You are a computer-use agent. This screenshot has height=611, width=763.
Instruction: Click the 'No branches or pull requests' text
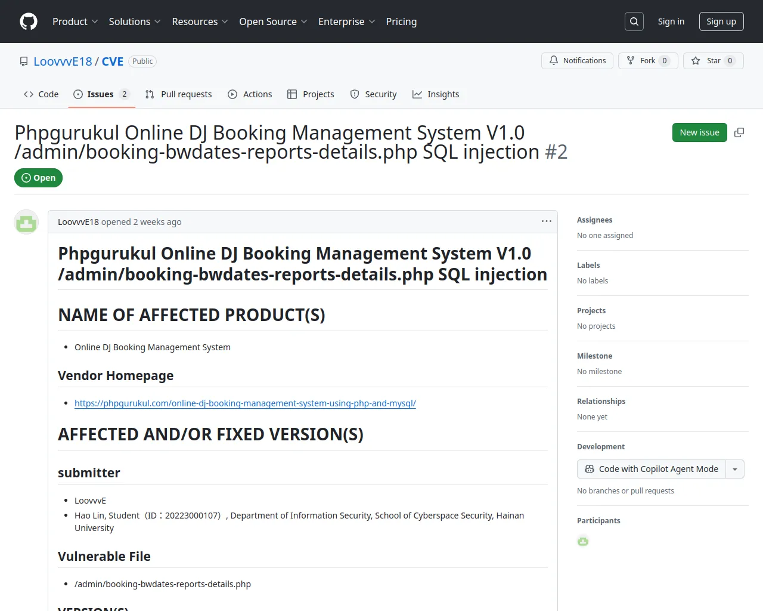(625, 491)
